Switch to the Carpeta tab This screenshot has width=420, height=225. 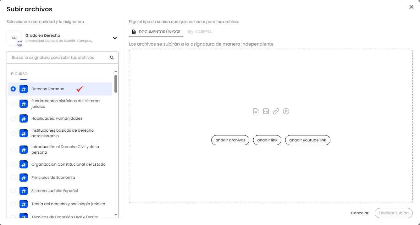point(200,32)
